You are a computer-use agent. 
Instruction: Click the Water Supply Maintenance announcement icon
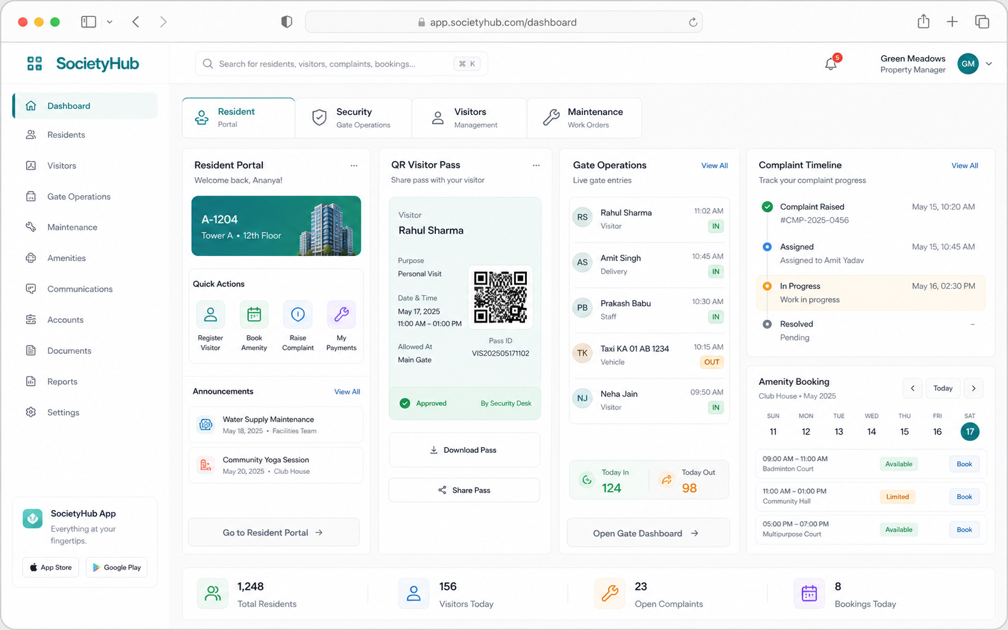click(206, 425)
